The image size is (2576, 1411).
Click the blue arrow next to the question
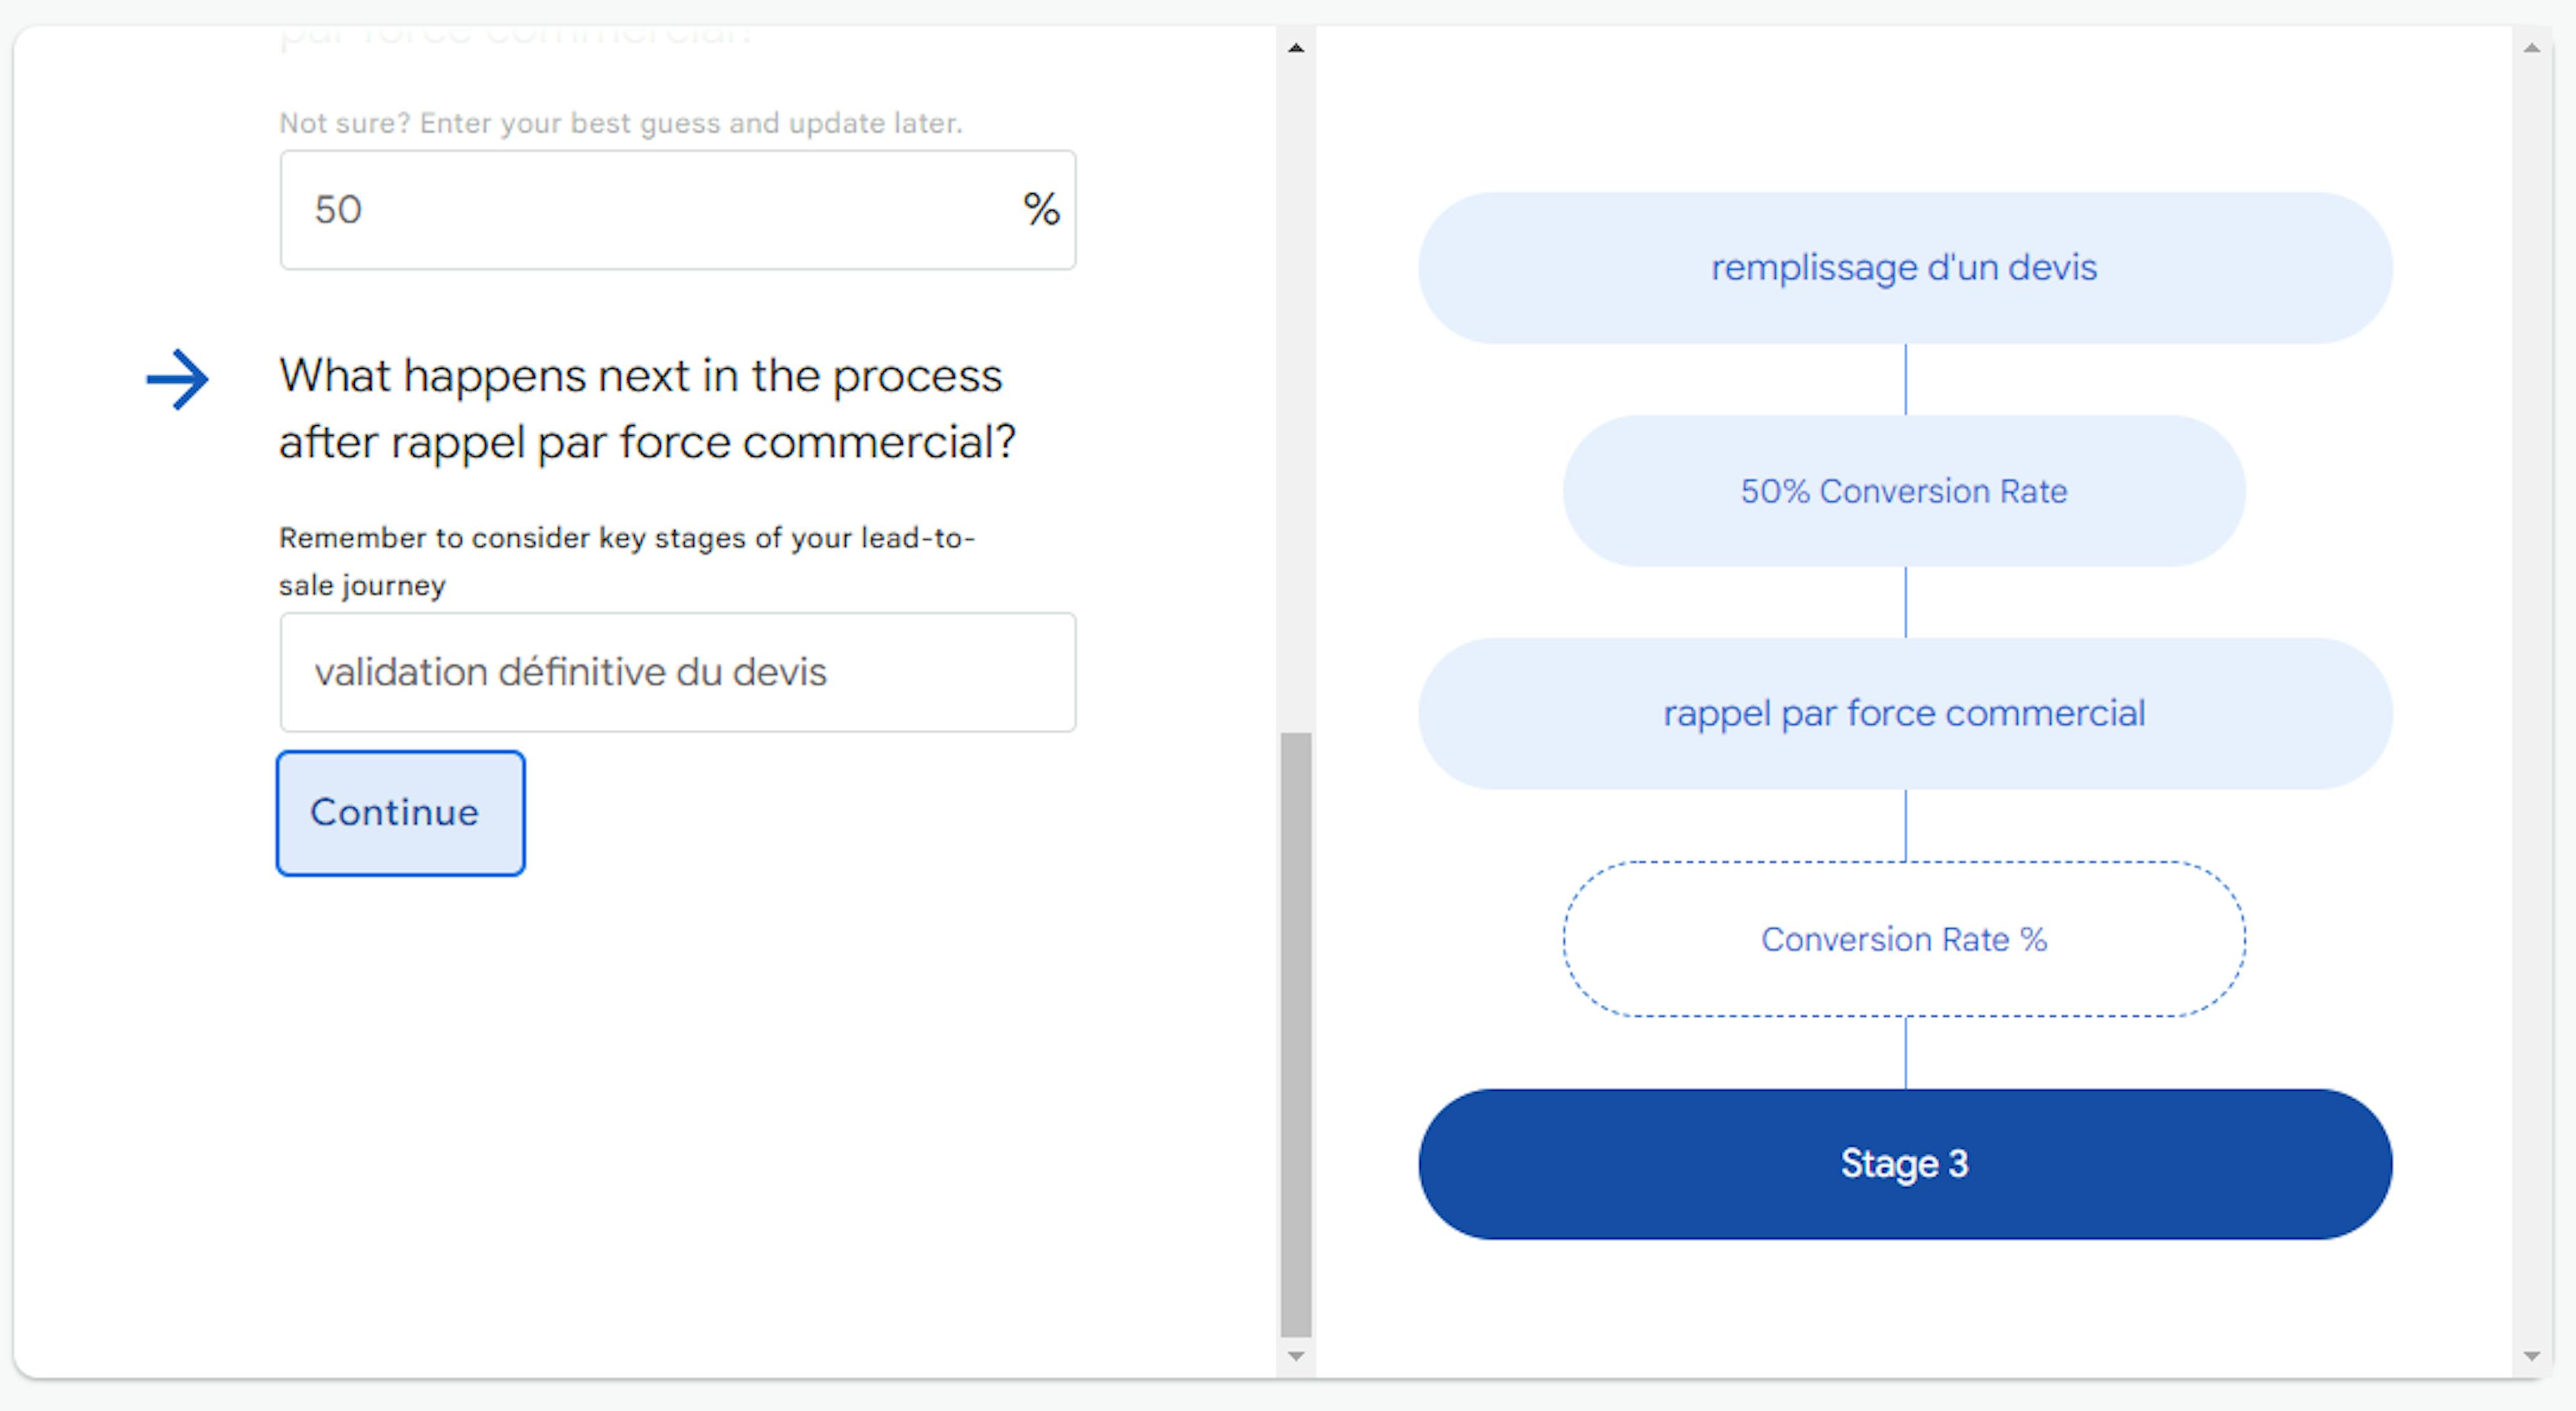click(x=178, y=379)
